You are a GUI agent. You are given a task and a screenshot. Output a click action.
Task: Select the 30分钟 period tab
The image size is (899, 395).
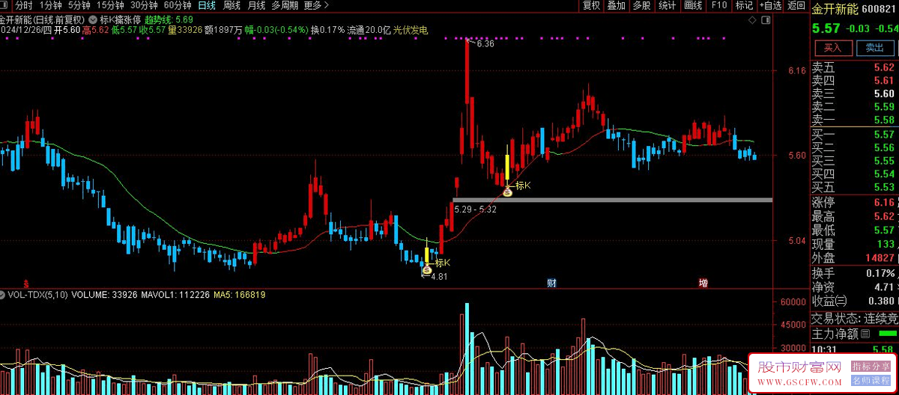[x=144, y=5]
